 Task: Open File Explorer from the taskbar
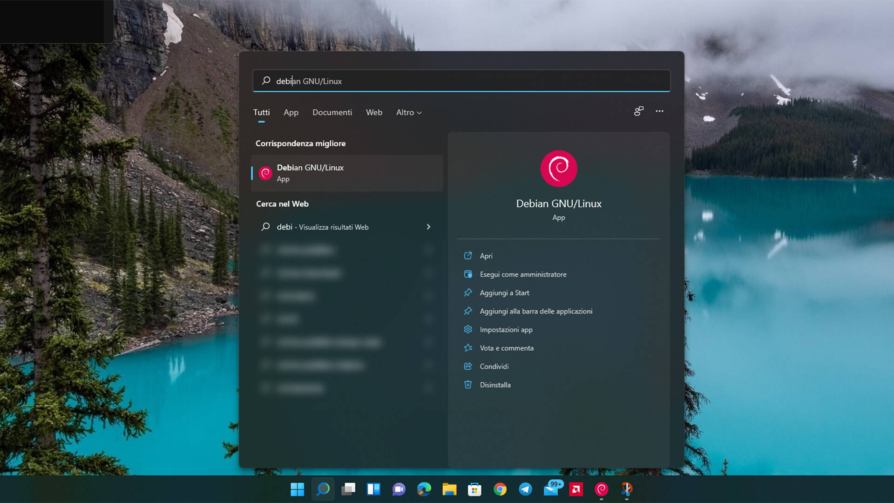tap(449, 489)
